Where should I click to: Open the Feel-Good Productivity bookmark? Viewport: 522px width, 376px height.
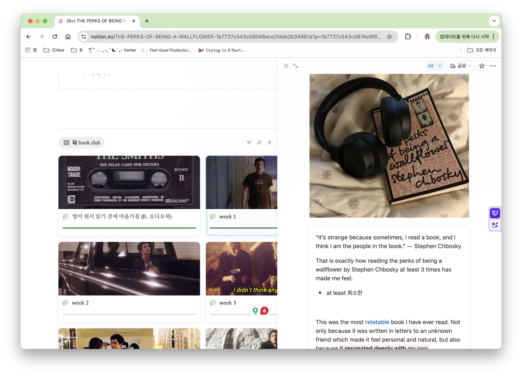coord(166,50)
